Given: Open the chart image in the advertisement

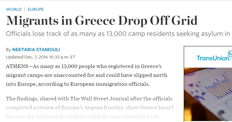Looking at the screenshot, I should coord(208,94).
